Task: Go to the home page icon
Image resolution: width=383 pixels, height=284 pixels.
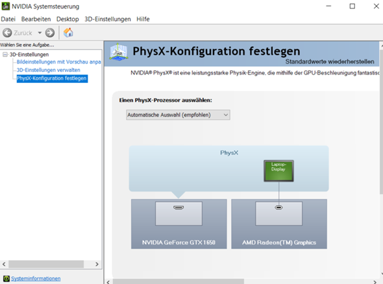Action: coord(68,32)
